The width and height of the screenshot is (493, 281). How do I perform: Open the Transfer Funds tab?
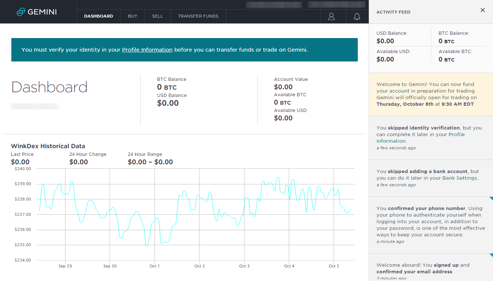click(x=198, y=16)
